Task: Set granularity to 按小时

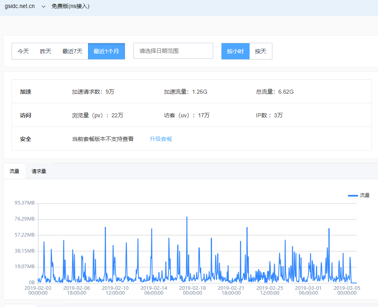Action: 235,51
